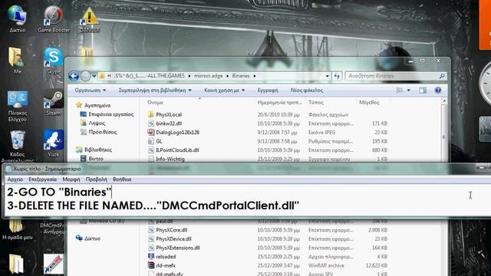Image resolution: width=491 pixels, height=276 pixels.
Task: Select the rld-mefx WinRAR archive icon
Action: (151, 265)
